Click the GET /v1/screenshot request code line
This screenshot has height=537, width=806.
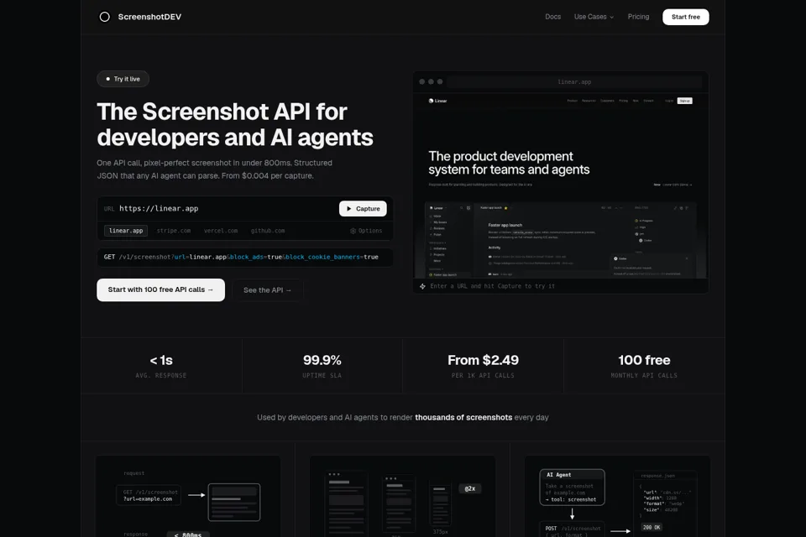[244, 257]
